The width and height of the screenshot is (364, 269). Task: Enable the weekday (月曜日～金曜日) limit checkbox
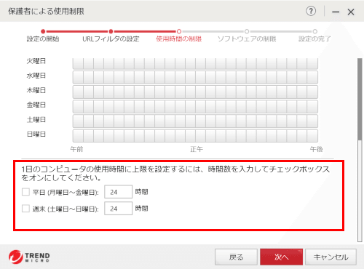(x=25, y=192)
